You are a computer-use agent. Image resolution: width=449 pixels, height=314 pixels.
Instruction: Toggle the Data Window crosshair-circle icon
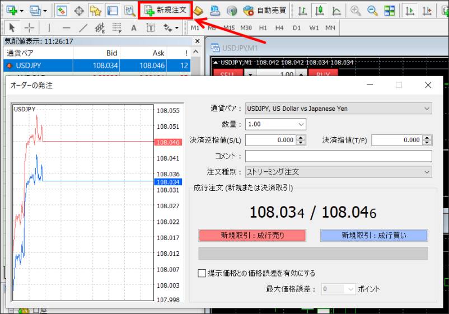pyautogui.click(x=79, y=11)
